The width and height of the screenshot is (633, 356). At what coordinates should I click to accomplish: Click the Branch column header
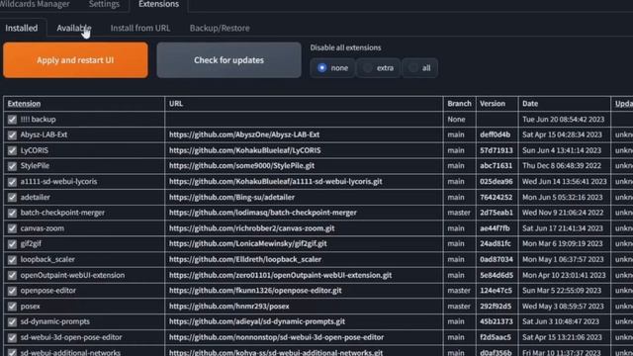459,103
